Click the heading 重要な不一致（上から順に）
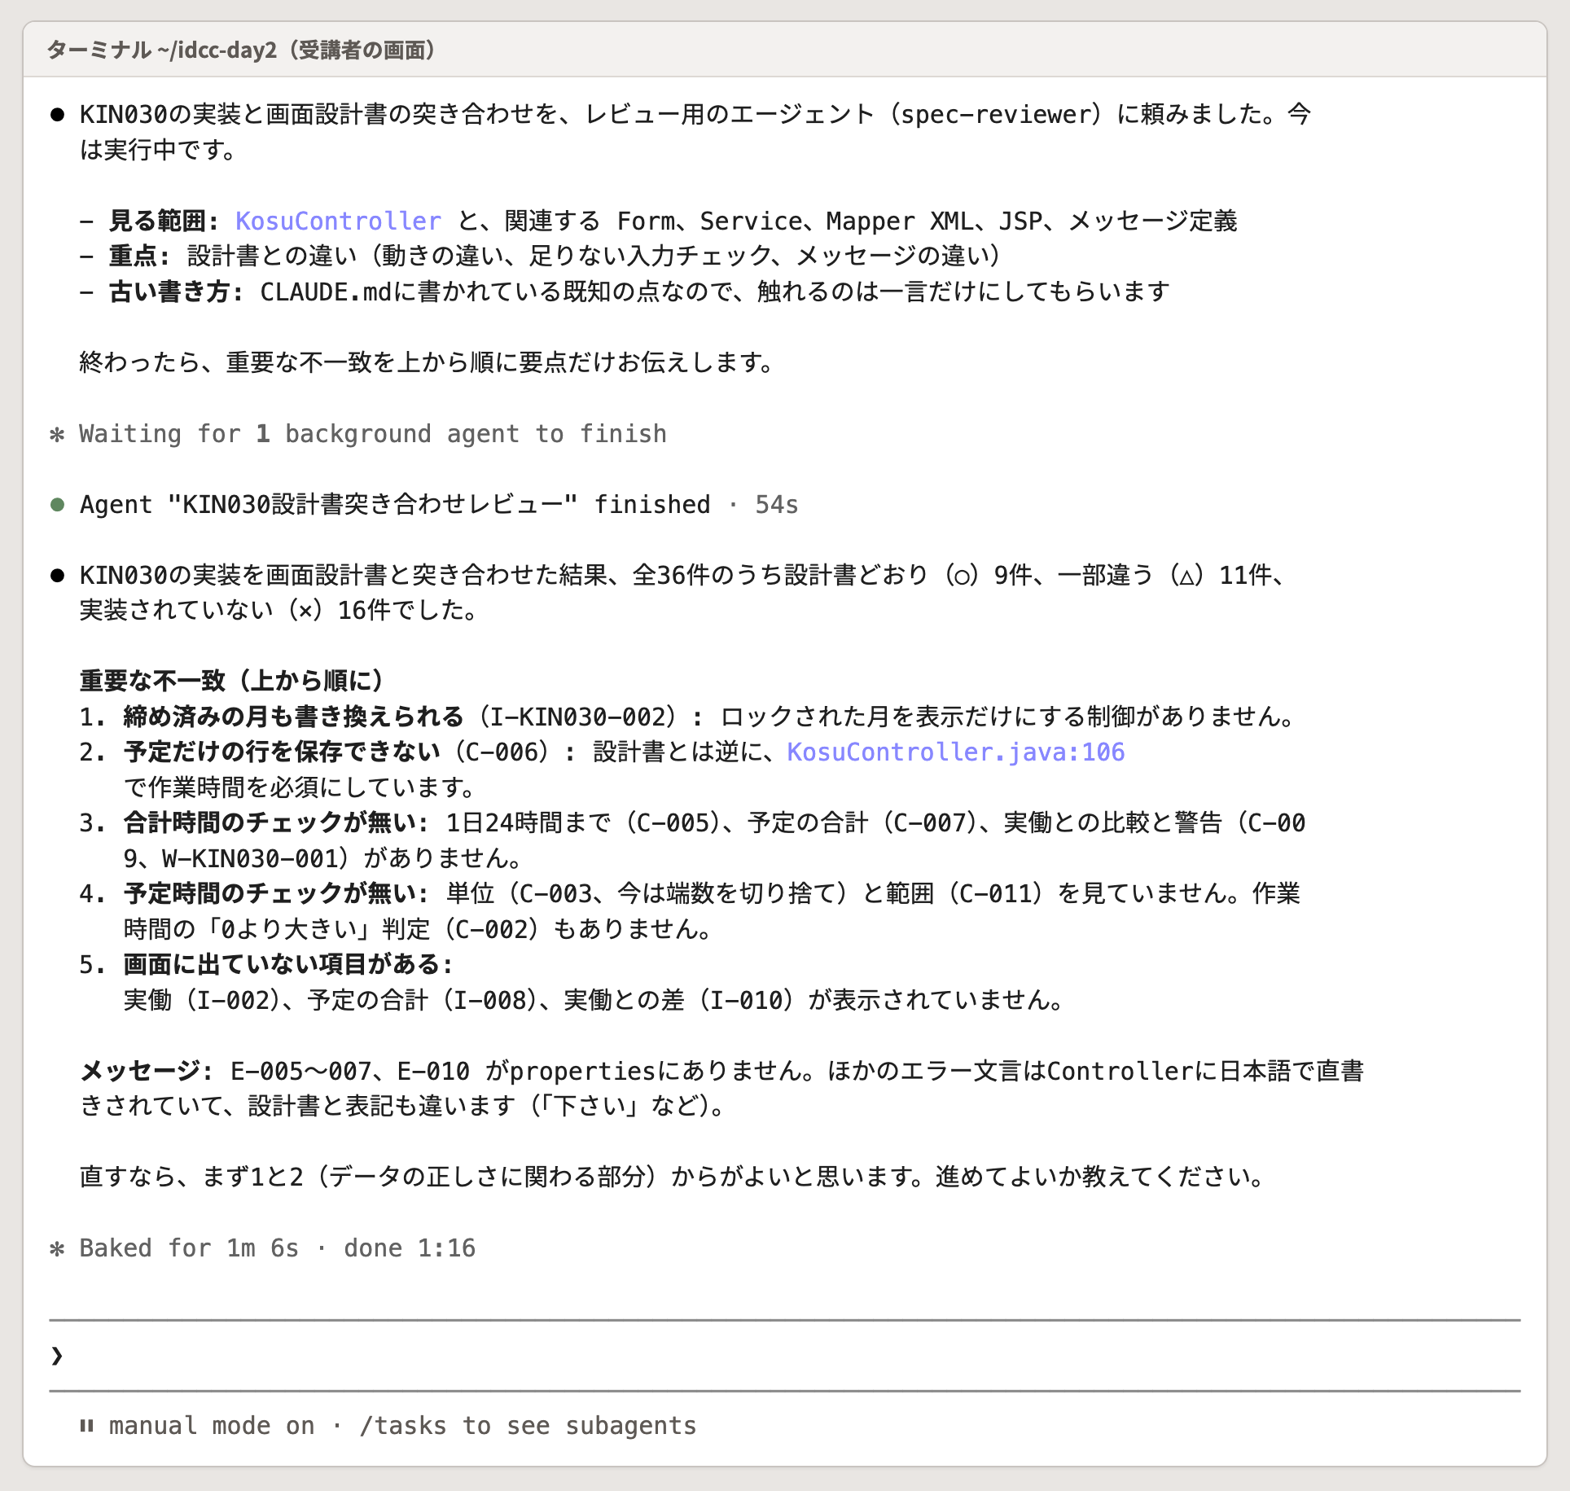Screen dimensions: 1570x1491 pyautogui.click(x=232, y=681)
